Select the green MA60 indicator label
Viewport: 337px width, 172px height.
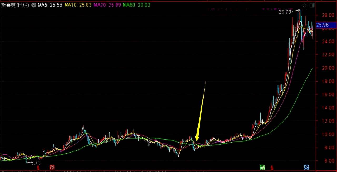pos(137,5)
